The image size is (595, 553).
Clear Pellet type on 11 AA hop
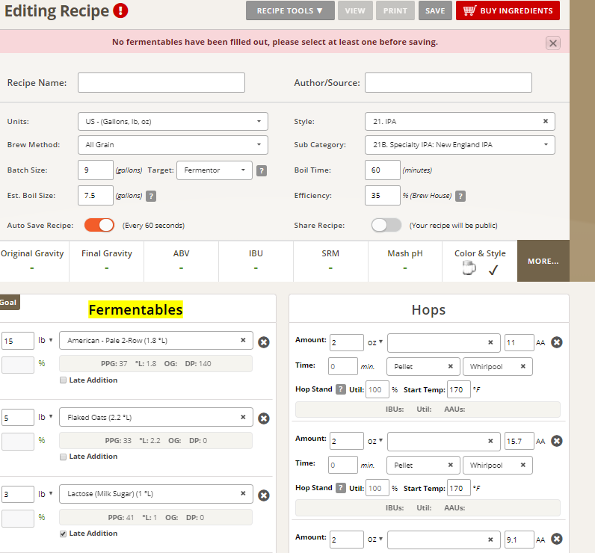point(451,366)
